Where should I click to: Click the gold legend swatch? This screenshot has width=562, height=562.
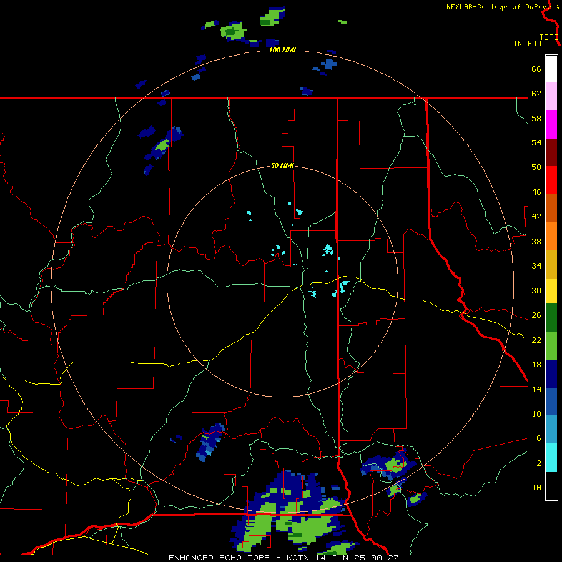point(551,264)
